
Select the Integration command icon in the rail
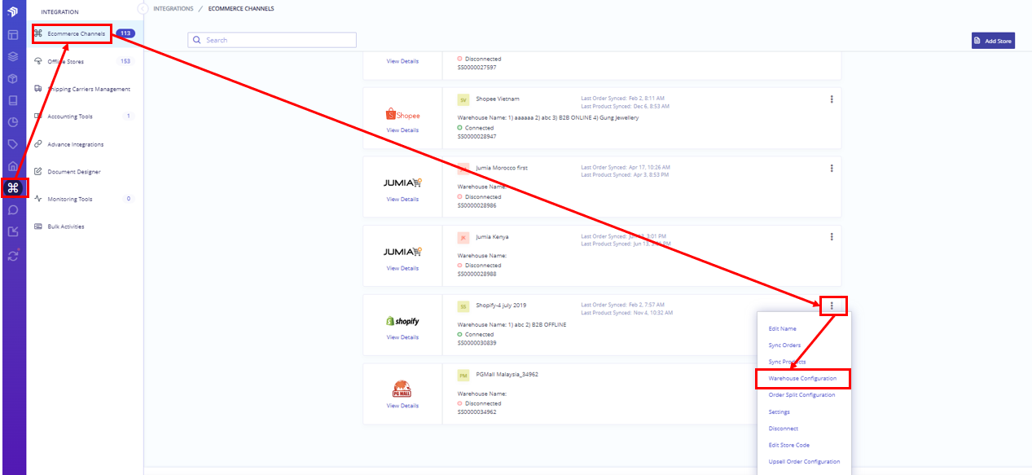(x=13, y=188)
